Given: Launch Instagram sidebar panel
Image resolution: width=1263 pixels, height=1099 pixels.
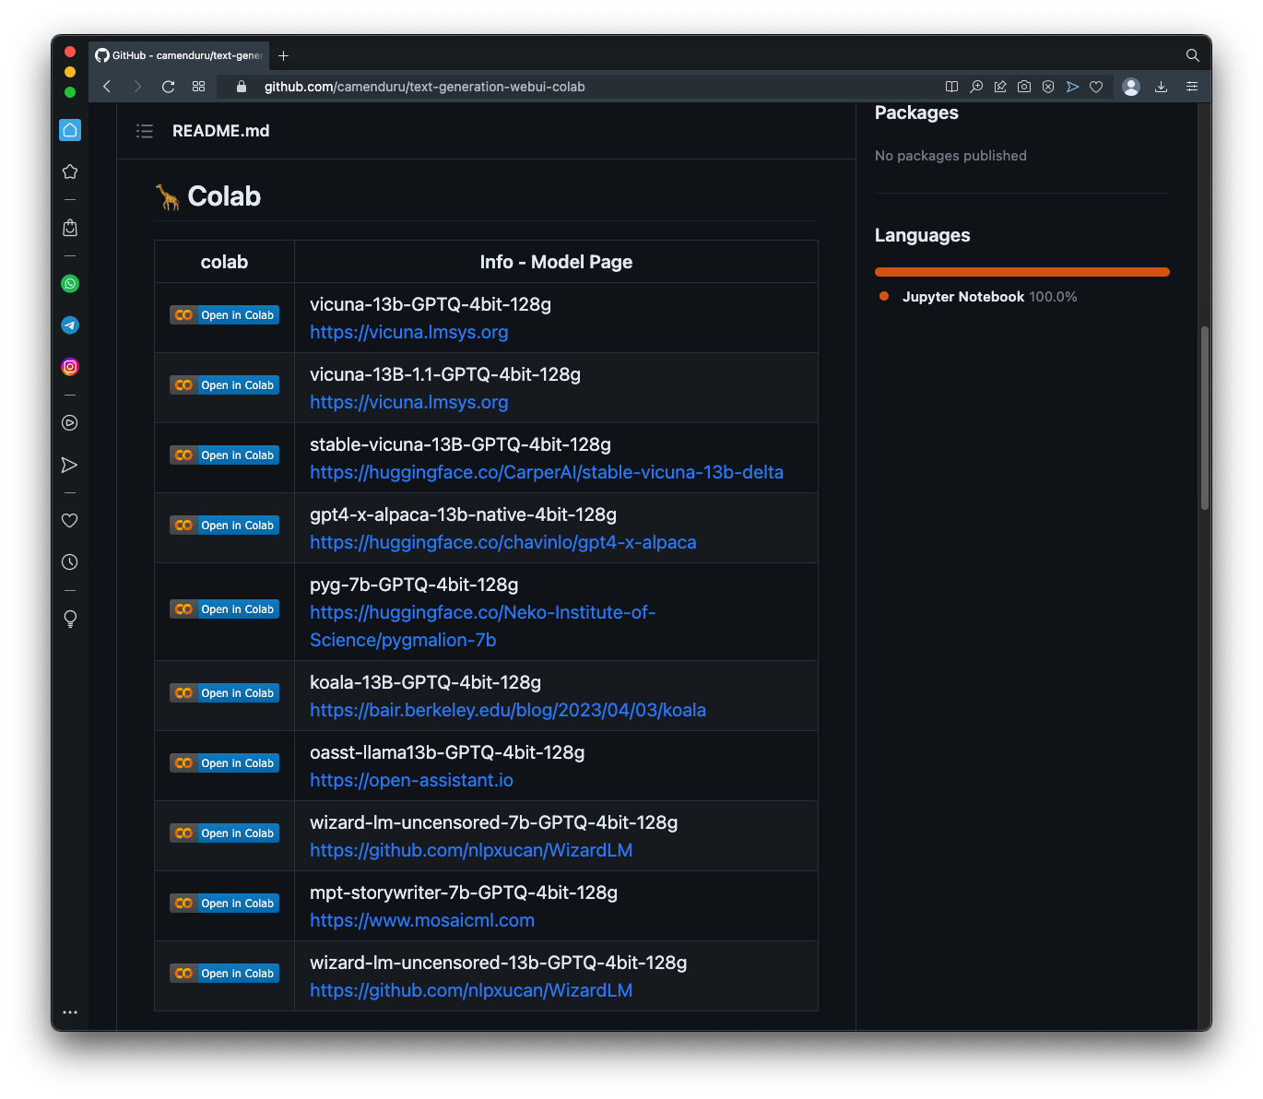Looking at the screenshot, I should 70,367.
